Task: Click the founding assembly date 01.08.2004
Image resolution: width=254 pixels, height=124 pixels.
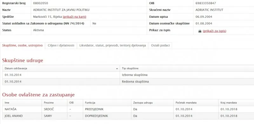Action: pyautogui.click(x=204, y=23)
